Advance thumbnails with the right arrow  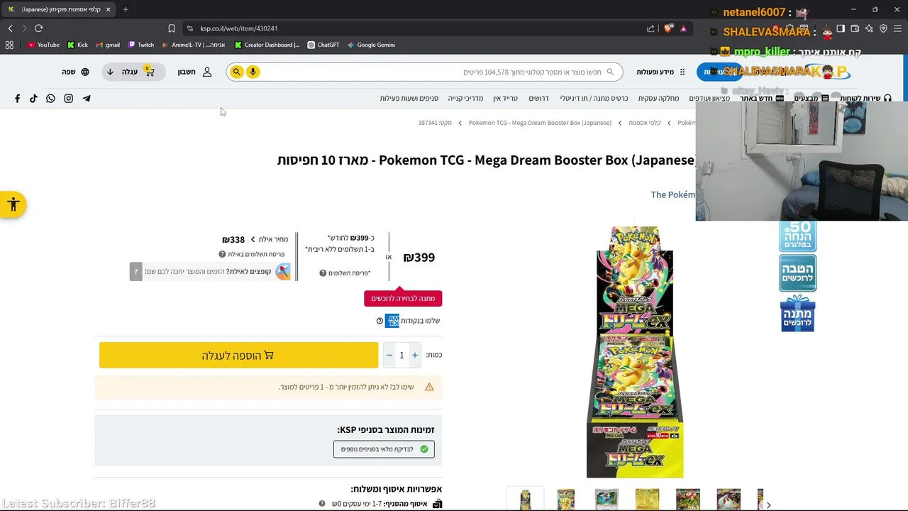(x=768, y=505)
